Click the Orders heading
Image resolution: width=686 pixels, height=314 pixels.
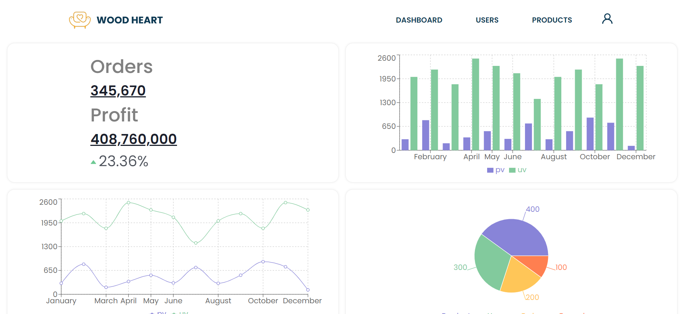[122, 67]
